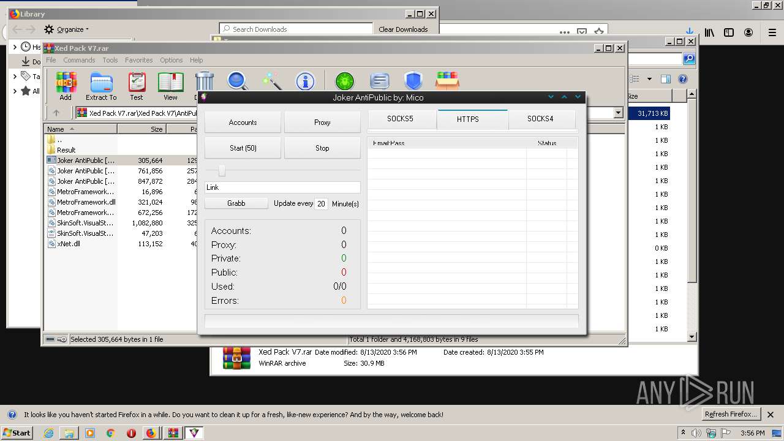Click the Wizard wand icon
Screen dimensions: 784x441
coord(271,81)
